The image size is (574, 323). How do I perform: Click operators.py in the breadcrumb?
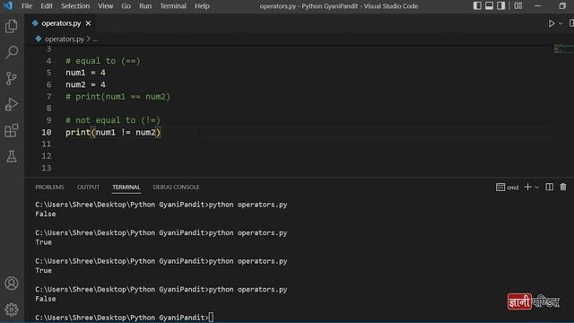click(x=64, y=39)
